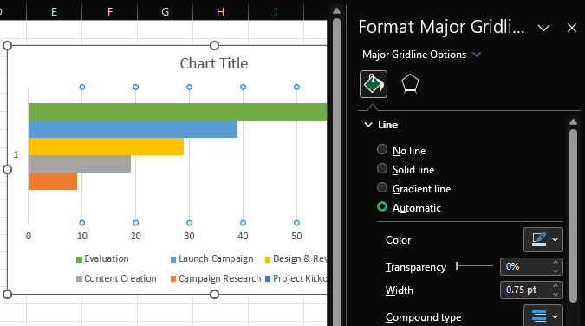Click the worksheet vertical scrollbar thumb
Screen dimensions: 585x326
click(336, 172)
